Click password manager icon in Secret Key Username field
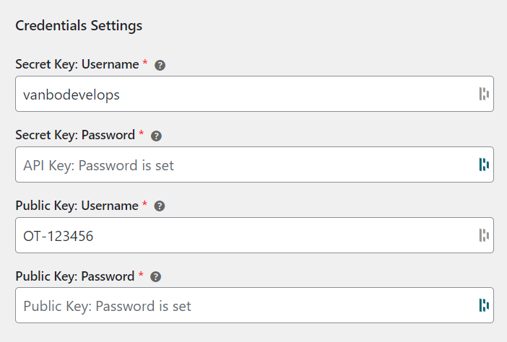 point(484,94)
